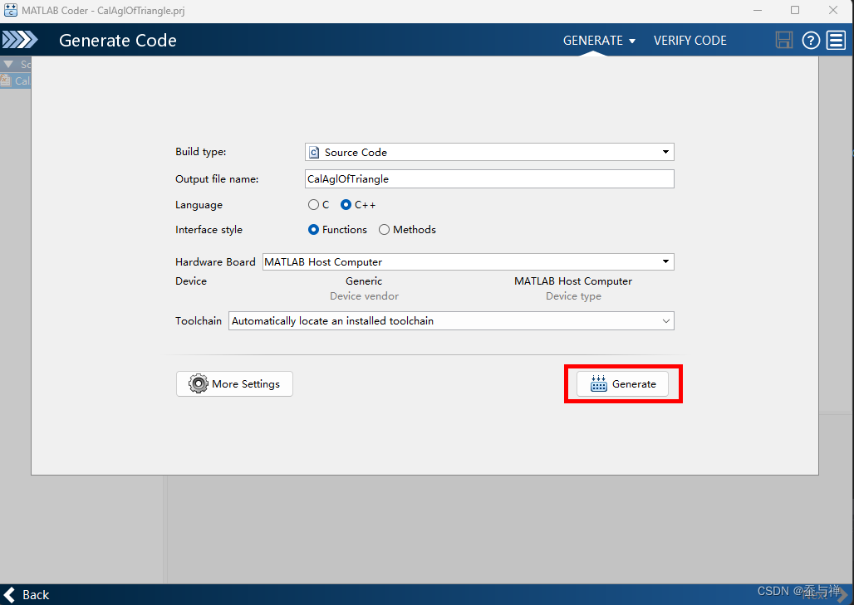Click the Back arrow icon
This screenshot has width=854, height=605.
9,595
